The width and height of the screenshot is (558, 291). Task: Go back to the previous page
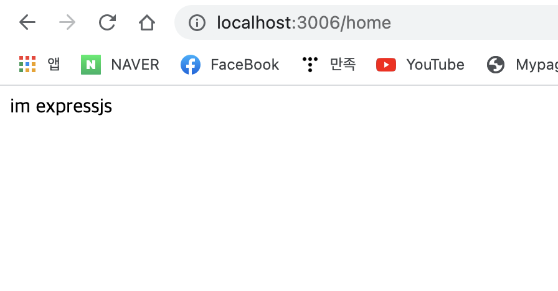tap(27, 23)
